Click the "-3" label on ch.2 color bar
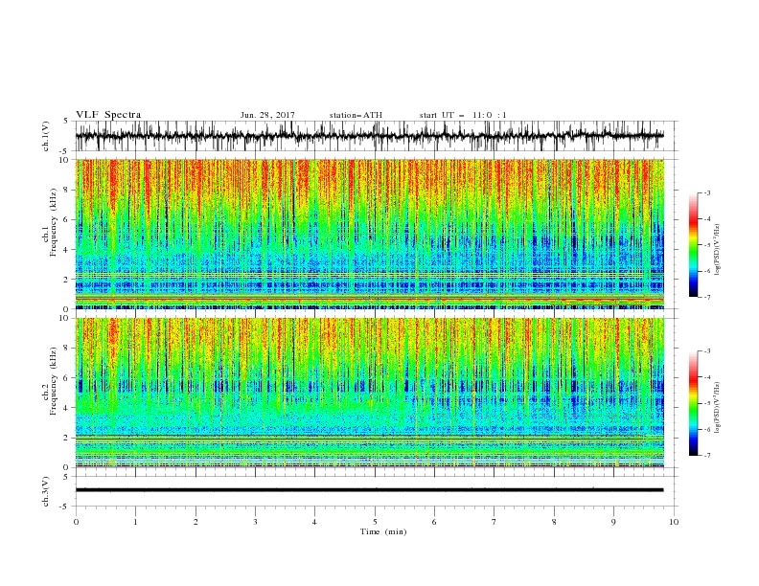 tap(706, 351)
